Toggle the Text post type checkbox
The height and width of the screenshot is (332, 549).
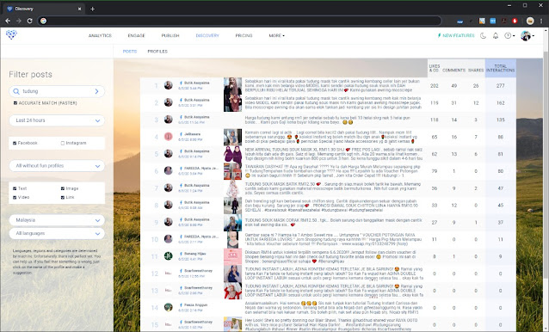[15, 188]
